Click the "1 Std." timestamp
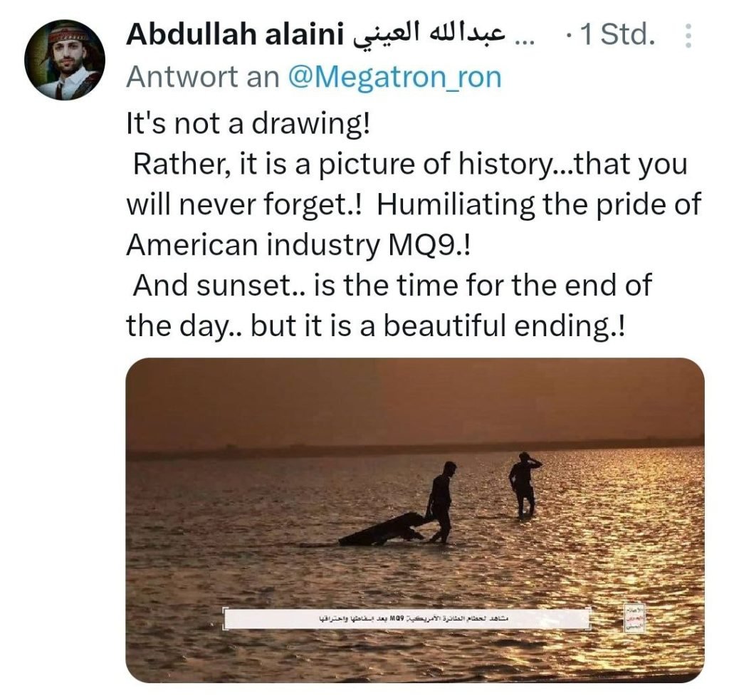This screenshot has height=698, width=729. (617, 35)
